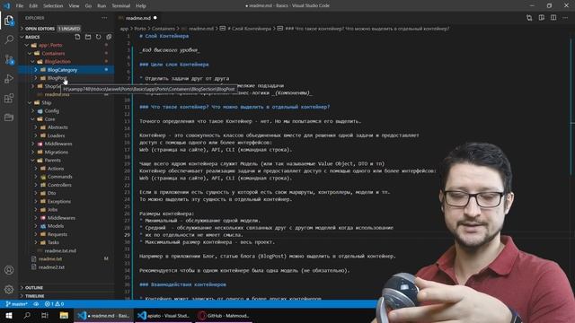
Task: Open Windows taskbar search
Action: click(x=27, y=315)
